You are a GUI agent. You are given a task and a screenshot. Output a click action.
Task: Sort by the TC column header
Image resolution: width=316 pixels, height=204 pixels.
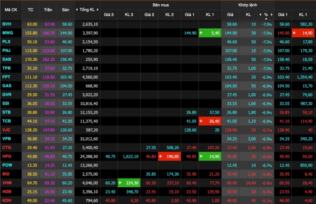click(30, 10)
